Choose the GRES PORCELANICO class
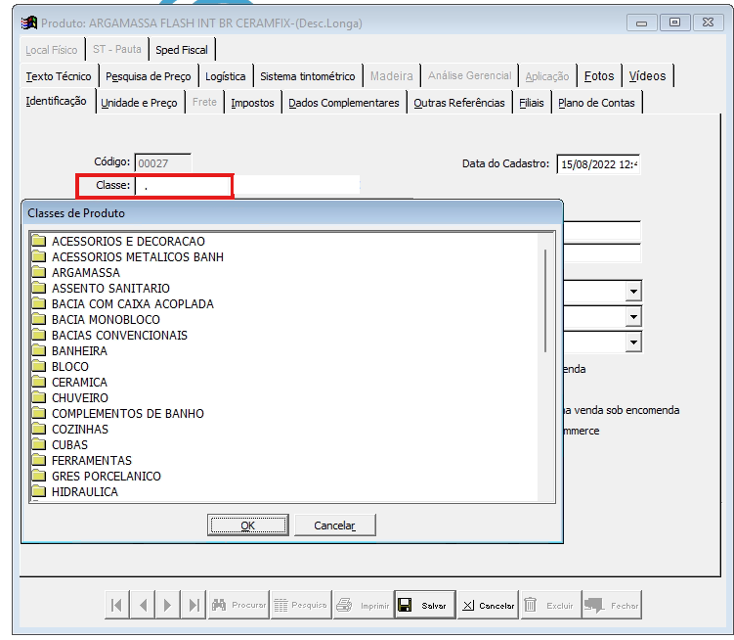 [106, 477]
